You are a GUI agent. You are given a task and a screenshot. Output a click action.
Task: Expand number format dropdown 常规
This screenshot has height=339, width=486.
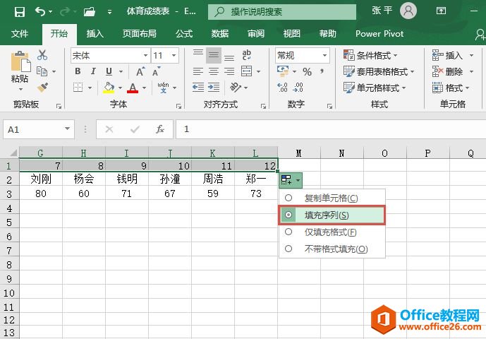324,56
